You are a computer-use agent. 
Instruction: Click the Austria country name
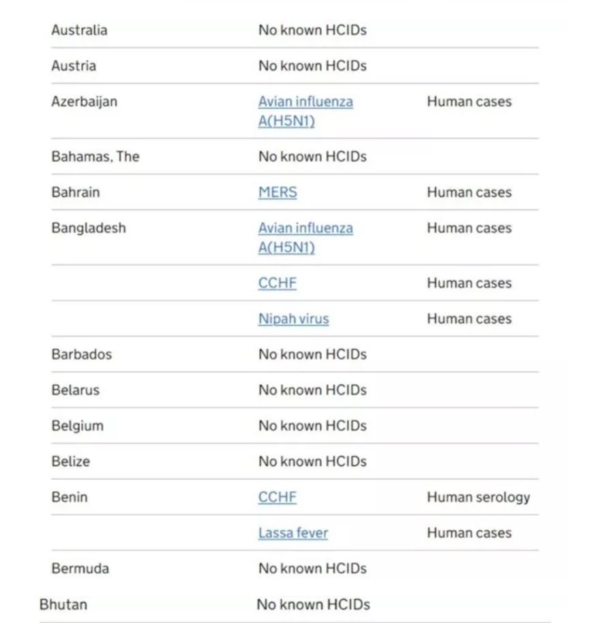[74, 66]
